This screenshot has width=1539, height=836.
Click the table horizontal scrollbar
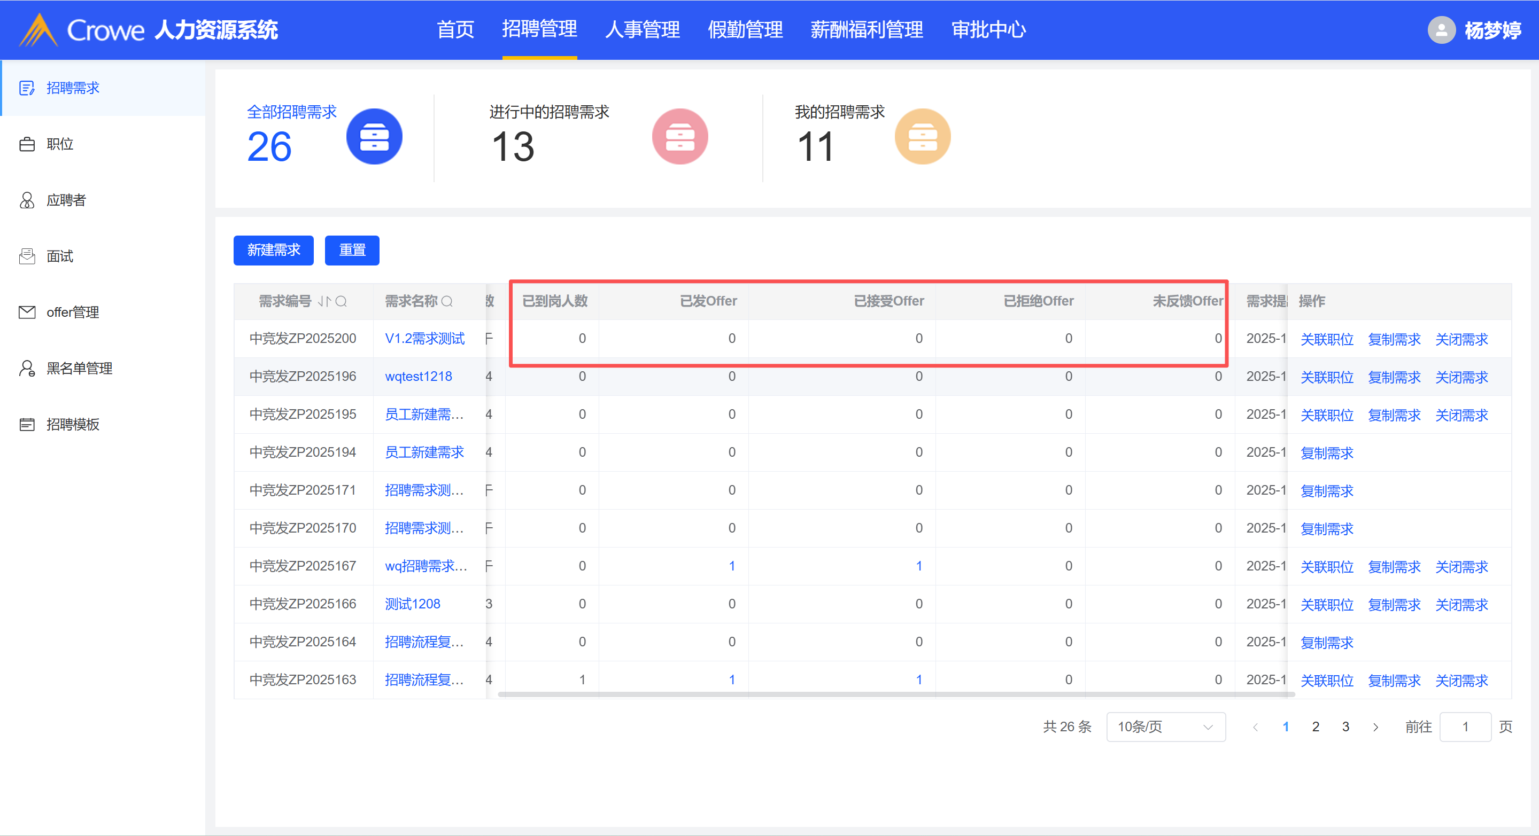point(896,694)
